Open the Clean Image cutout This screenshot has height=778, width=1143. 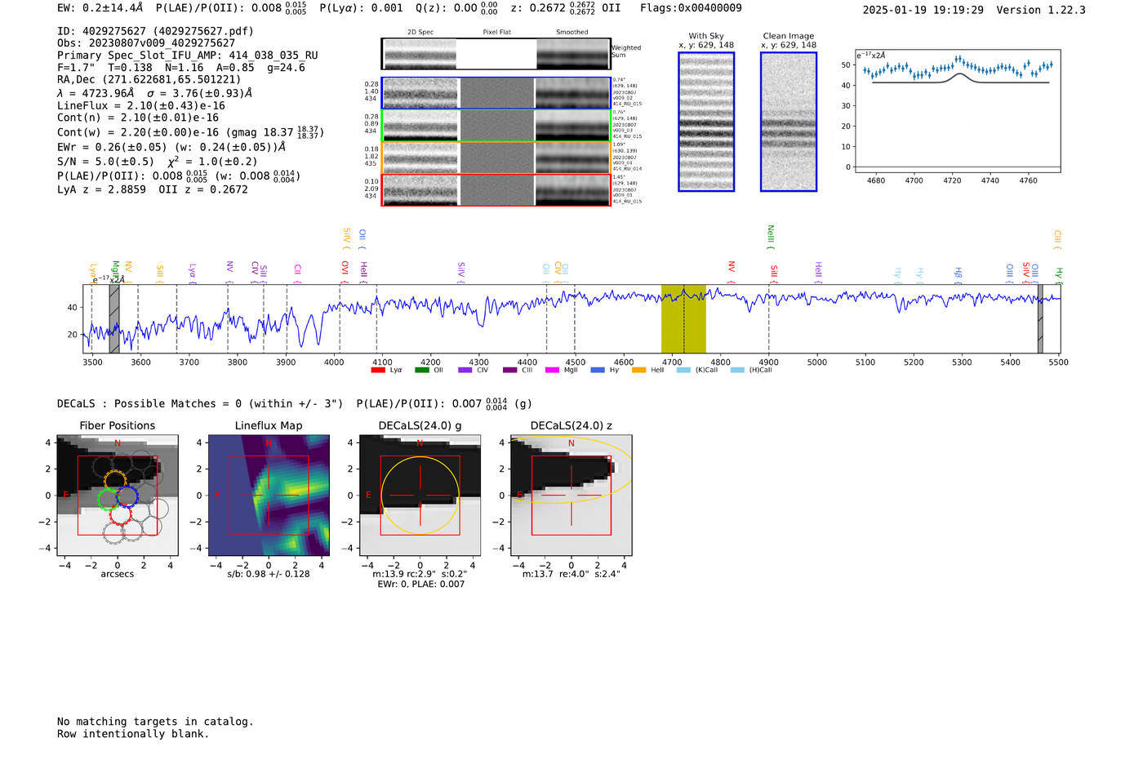click(x=789, y=122)
